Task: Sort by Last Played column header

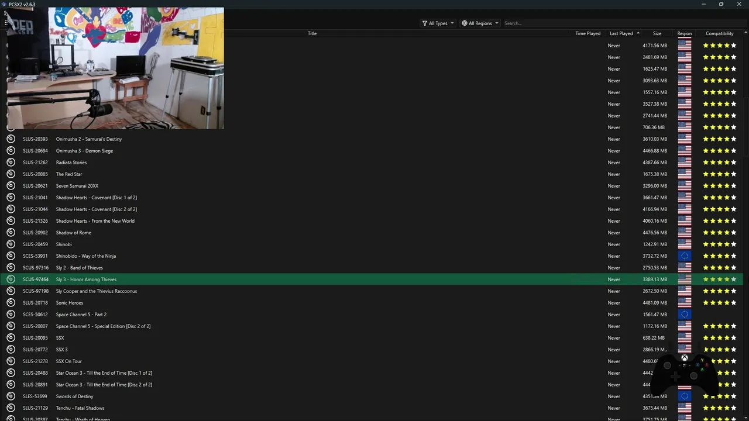Action: [x=623, y=33]
